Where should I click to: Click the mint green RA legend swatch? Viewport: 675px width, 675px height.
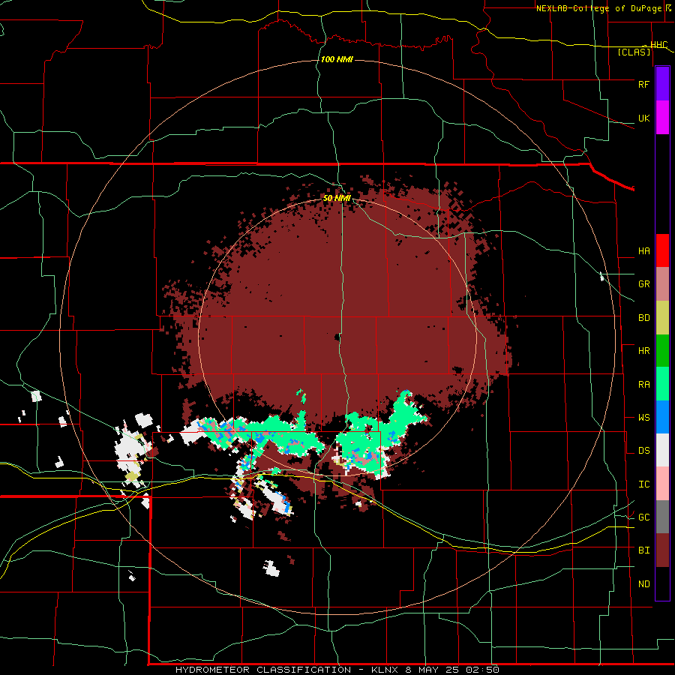pos(662,384)
